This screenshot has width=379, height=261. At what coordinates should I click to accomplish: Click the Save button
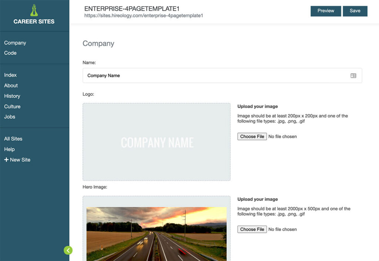coord(355,11)
